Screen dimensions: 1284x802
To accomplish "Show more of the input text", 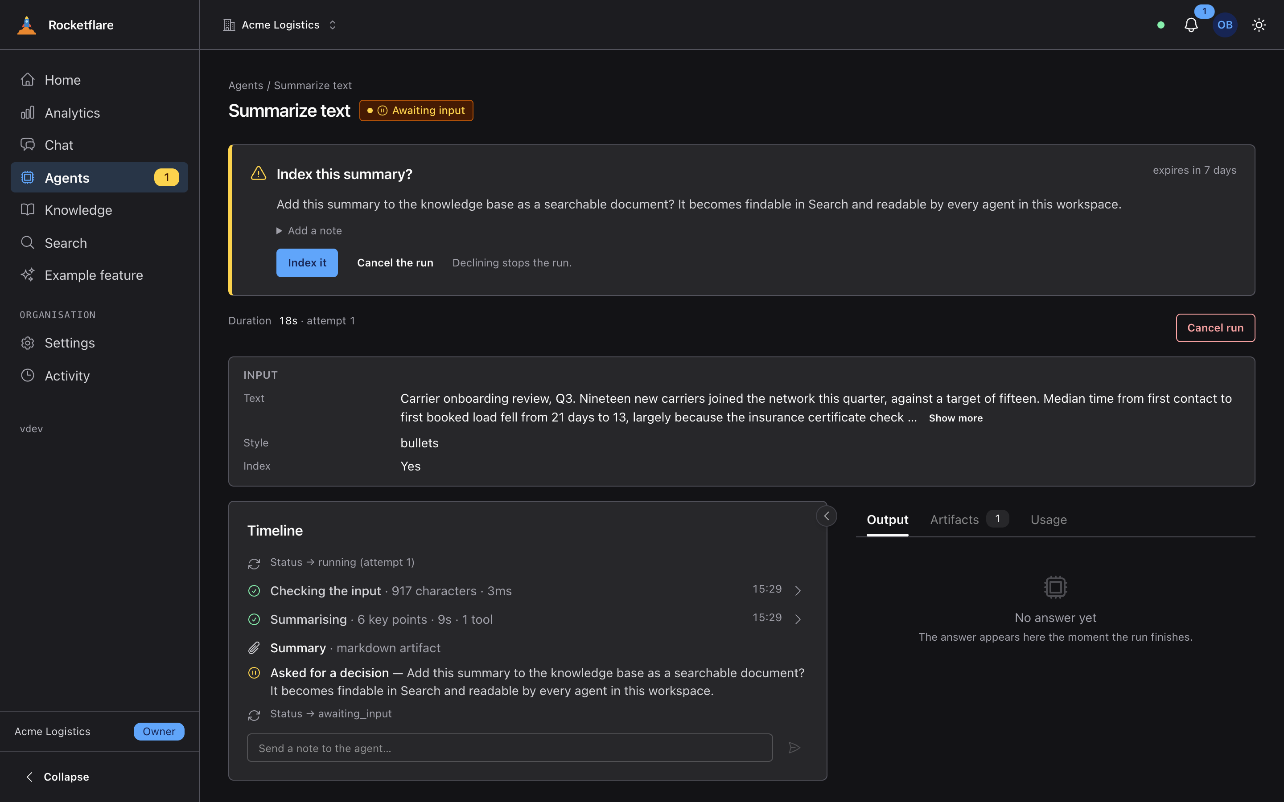I will (955, 418).
